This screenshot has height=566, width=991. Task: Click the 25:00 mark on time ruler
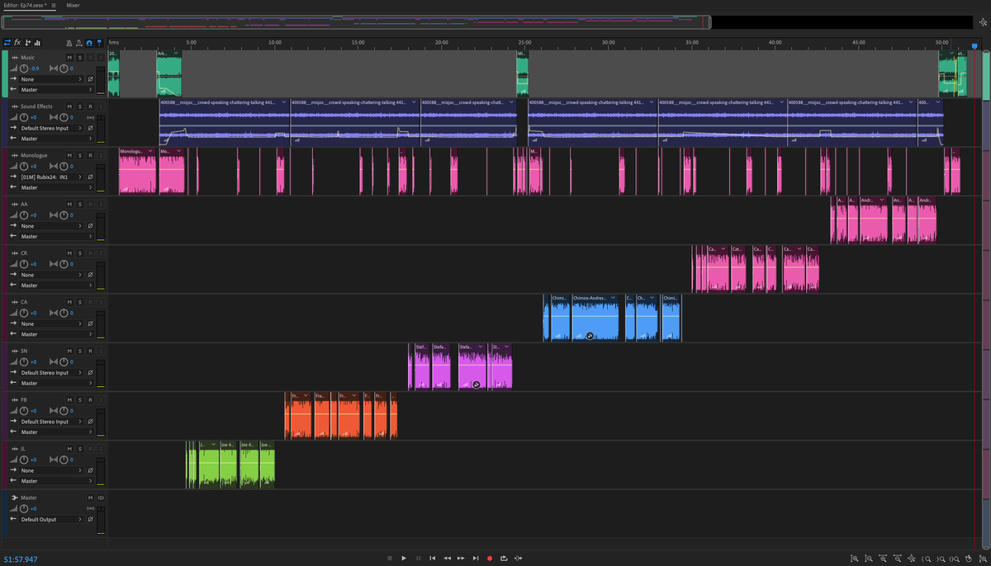coord(525,42)
